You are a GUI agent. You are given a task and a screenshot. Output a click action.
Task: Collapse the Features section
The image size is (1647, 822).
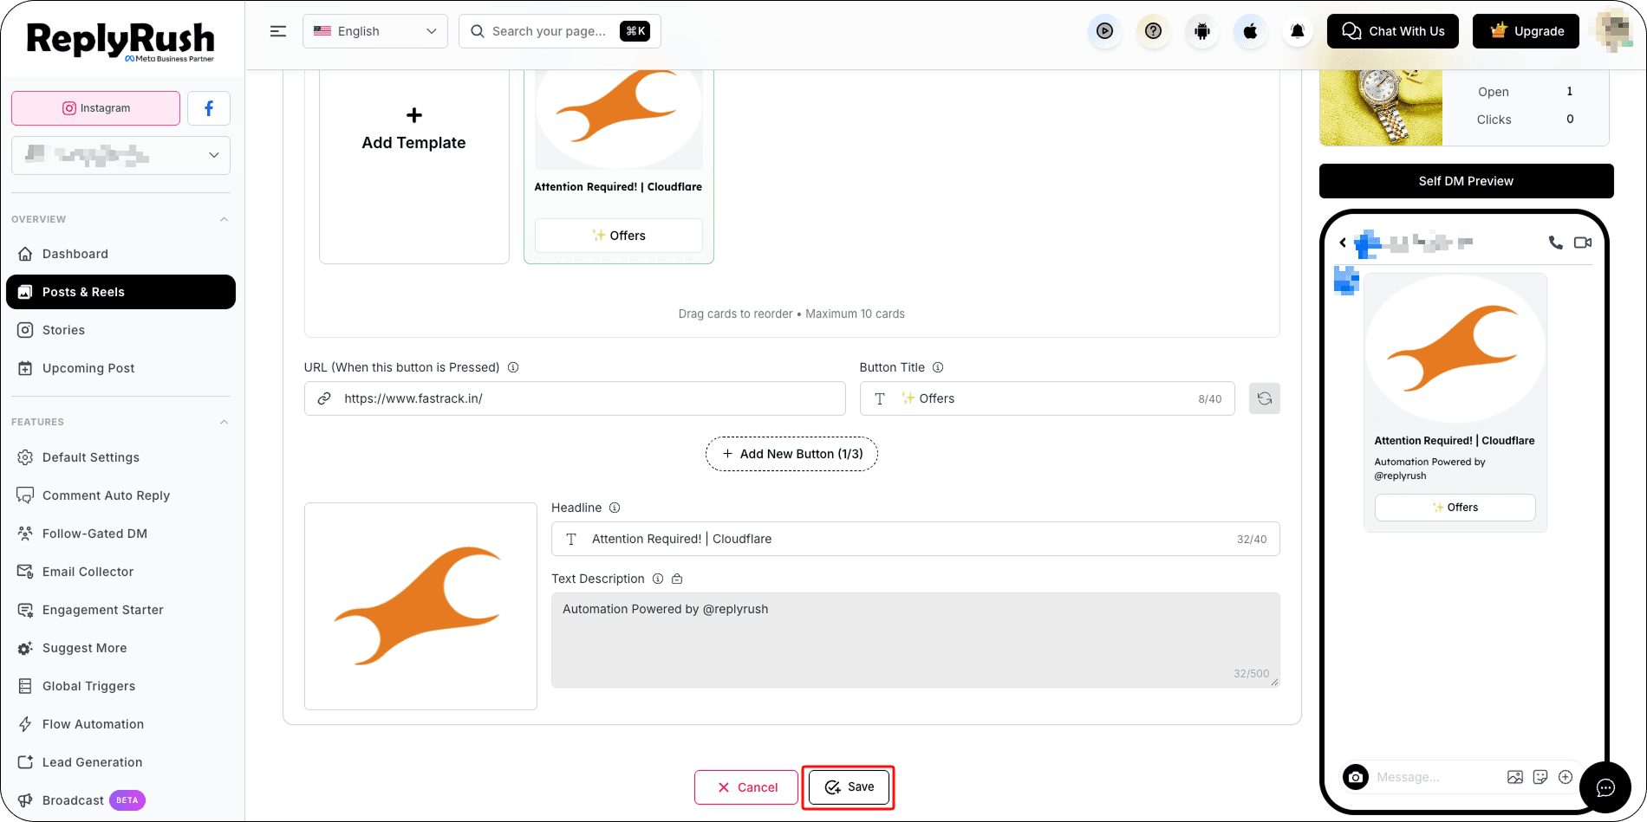(225, 422)
